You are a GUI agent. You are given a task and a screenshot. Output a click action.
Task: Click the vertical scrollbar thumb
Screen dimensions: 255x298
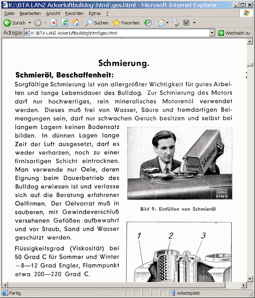pyautogui.click(x=250, y=65)
